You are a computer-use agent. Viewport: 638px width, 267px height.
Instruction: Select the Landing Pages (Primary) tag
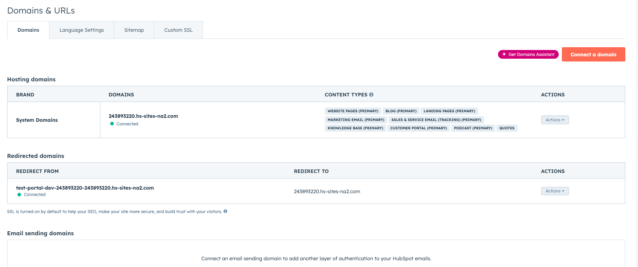tap(449, 111)
